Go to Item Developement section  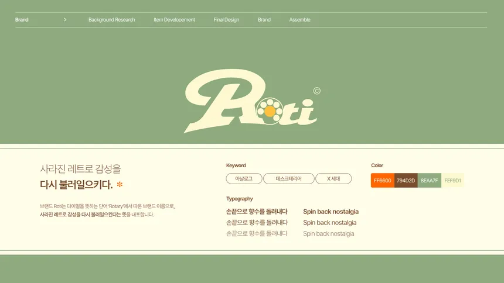(174, 19)
